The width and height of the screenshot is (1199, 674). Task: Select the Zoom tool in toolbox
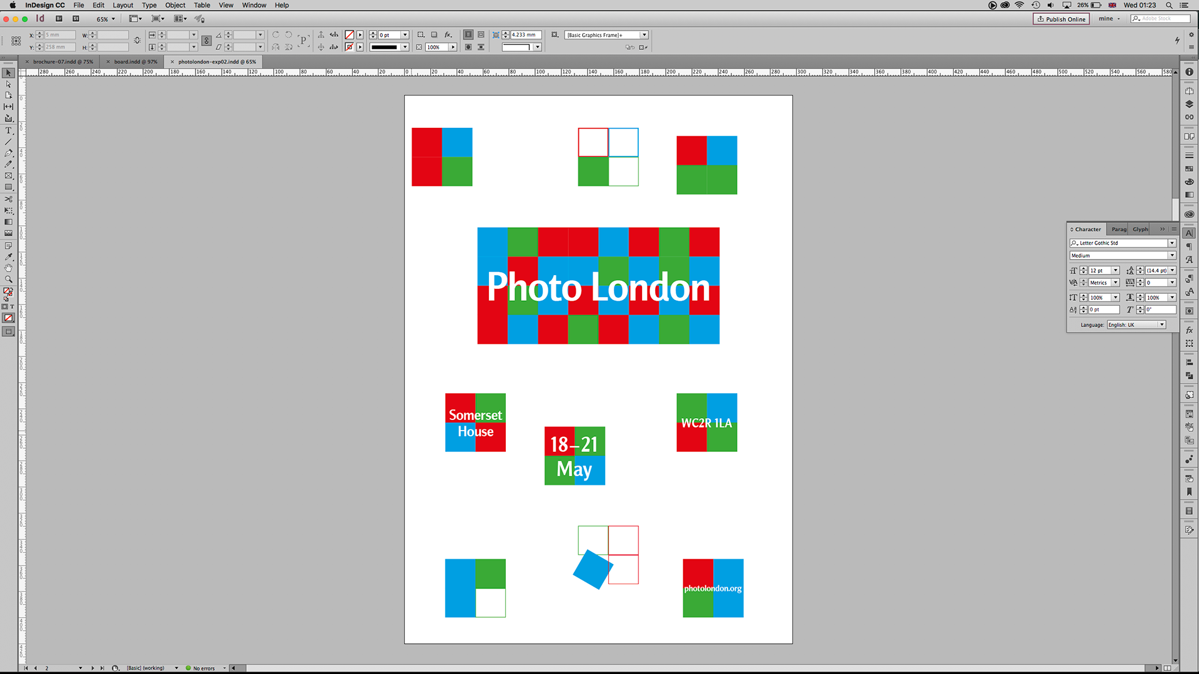pos(9,279)
